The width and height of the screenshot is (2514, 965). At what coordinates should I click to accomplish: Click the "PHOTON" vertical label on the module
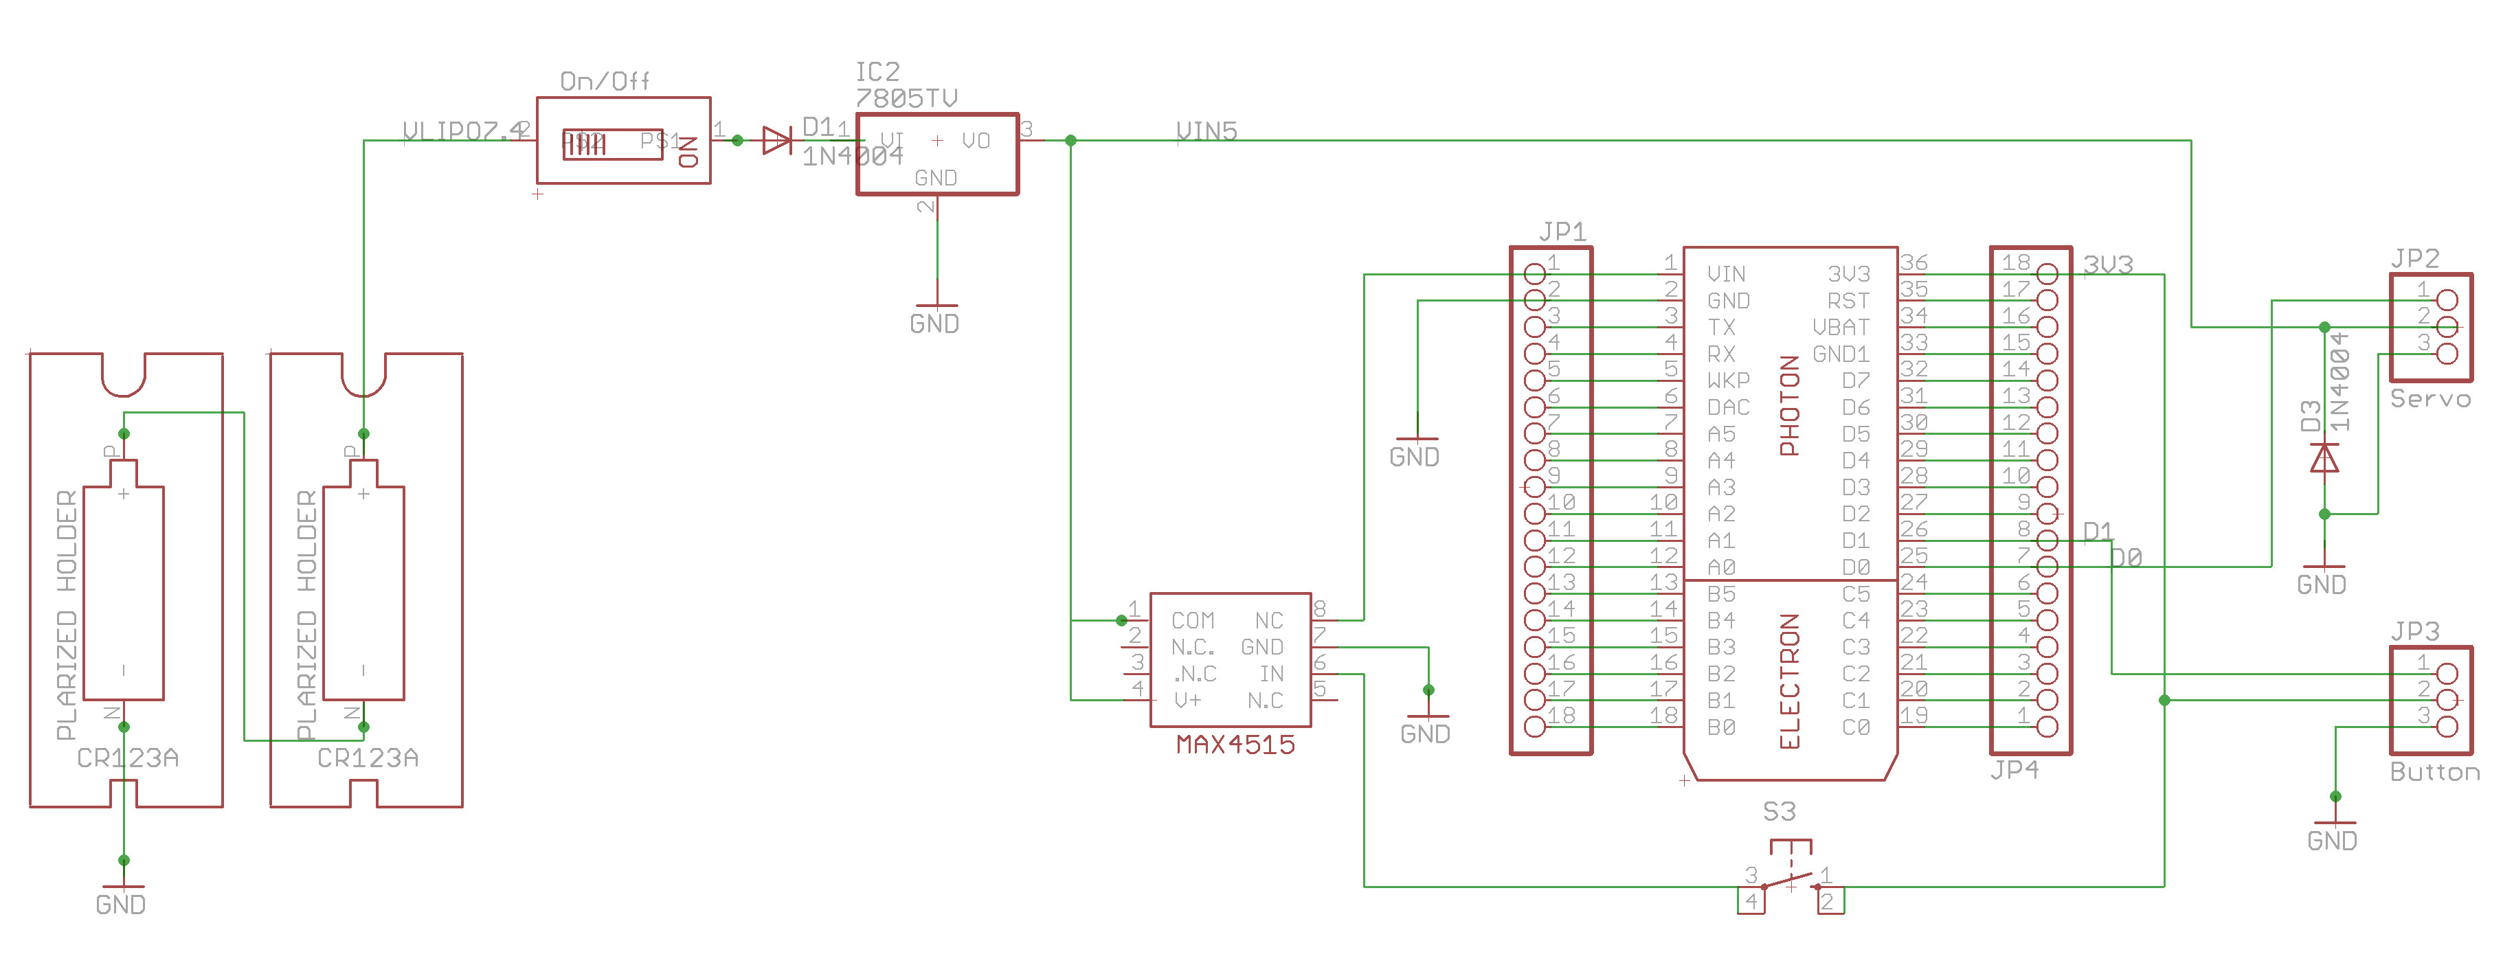click(1789, 405)
